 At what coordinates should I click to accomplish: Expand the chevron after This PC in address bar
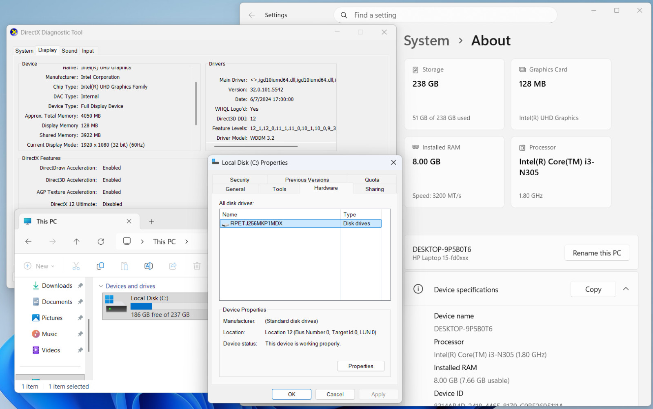(x=187, y=241)
